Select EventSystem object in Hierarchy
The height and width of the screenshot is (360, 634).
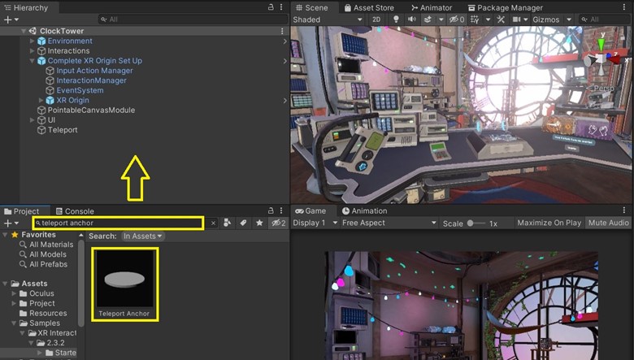pos(80,90)
